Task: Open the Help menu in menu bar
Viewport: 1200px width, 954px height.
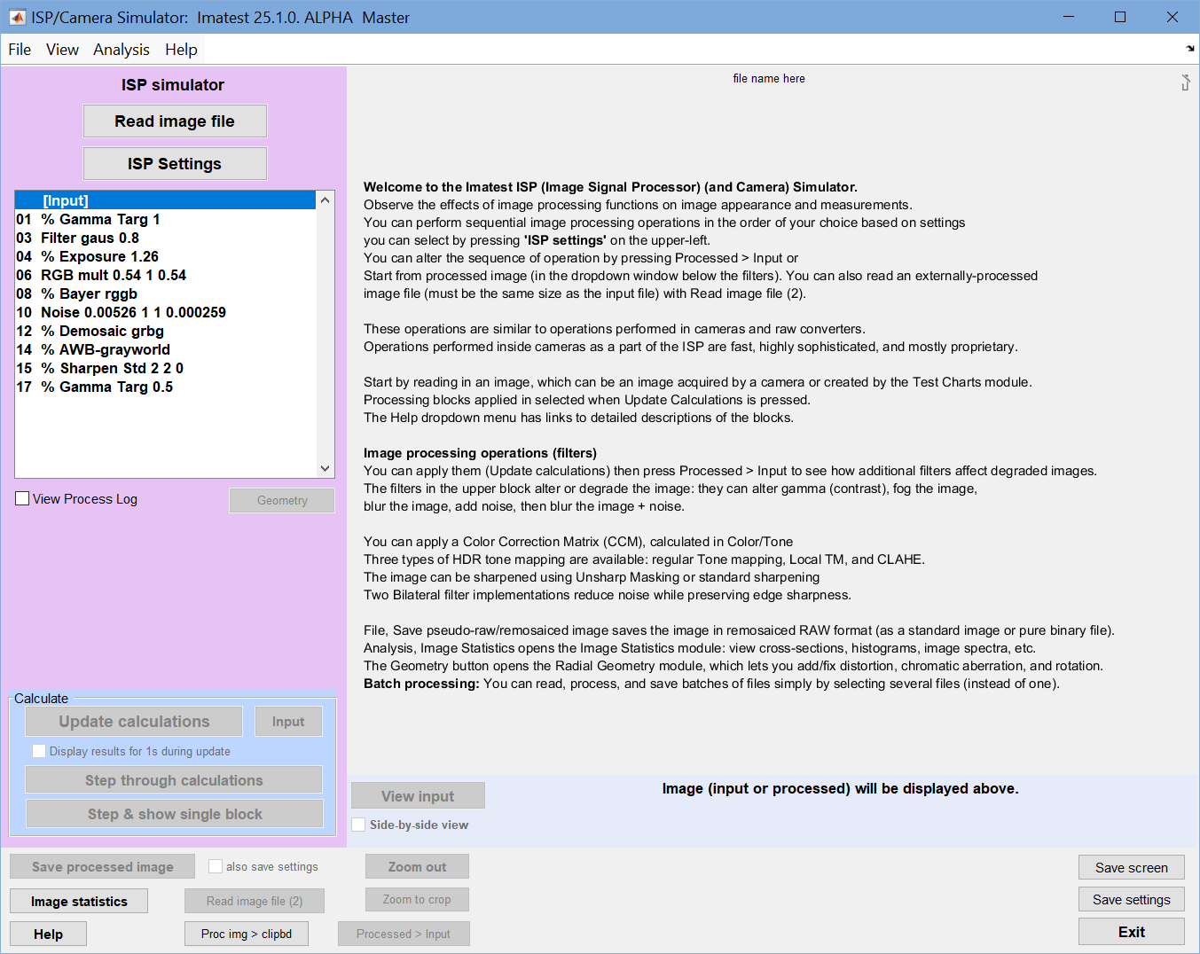Action: click(x=181, y=50)
